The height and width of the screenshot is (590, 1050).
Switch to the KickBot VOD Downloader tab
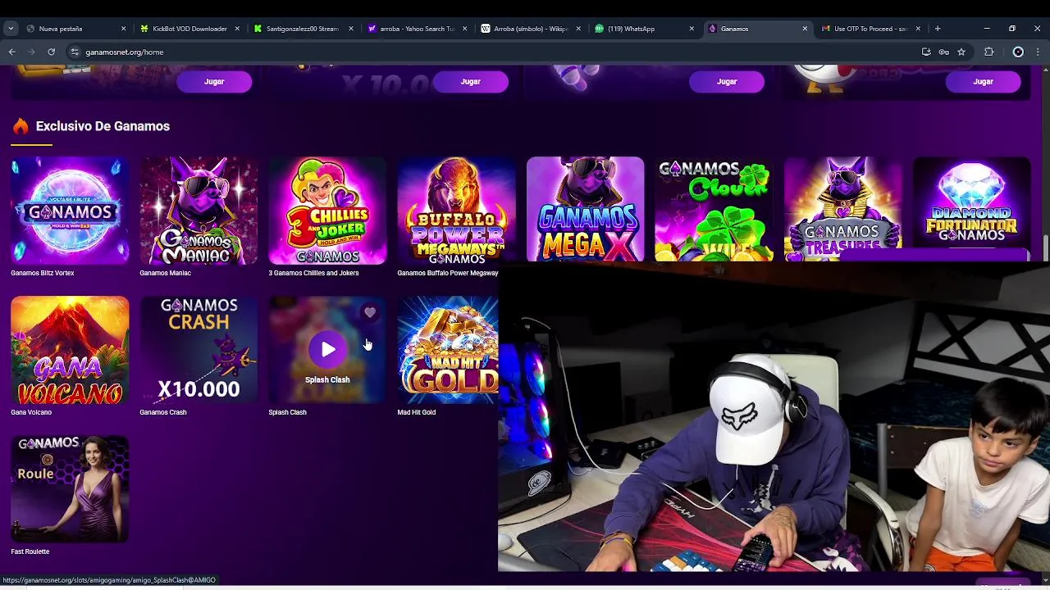(189, 29)
